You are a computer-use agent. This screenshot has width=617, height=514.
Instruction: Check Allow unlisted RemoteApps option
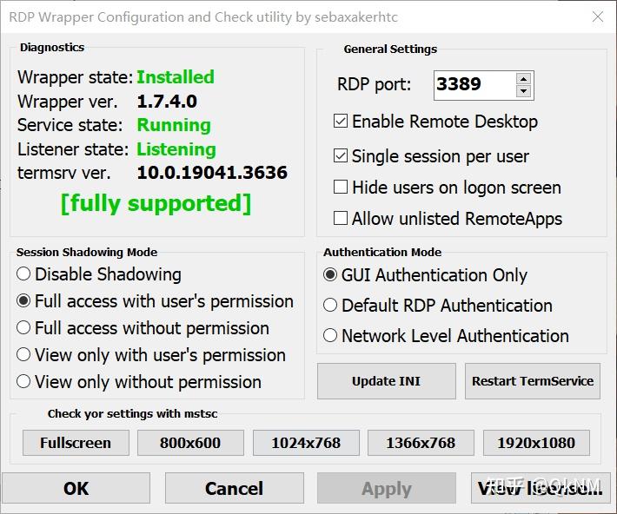point(341,219)
